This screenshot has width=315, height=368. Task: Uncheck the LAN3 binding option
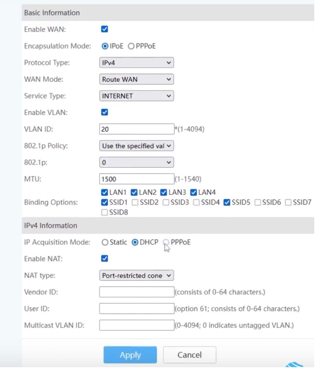164,192
